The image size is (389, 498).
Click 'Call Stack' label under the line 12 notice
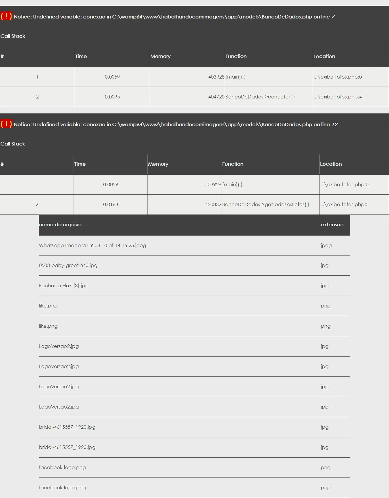(13, 144)
